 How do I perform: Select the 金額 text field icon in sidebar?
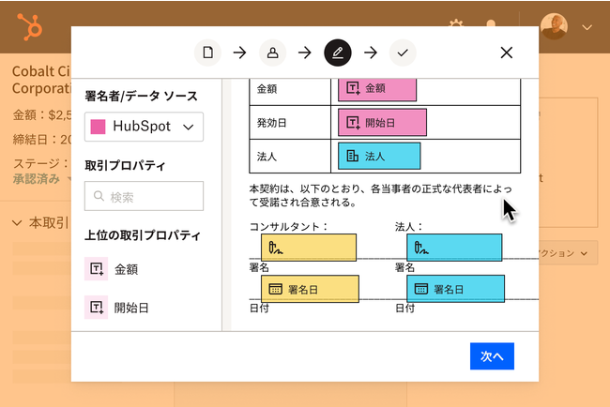(96, 268)
